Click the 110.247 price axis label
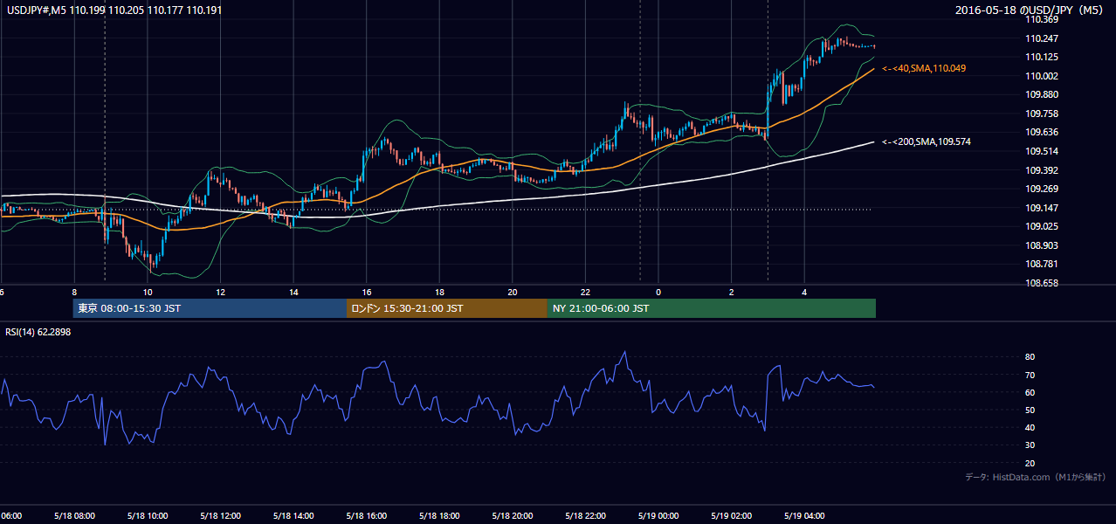 pos(1042,38)
